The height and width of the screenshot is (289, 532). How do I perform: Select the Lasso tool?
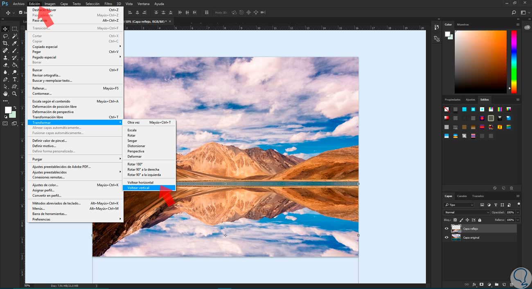[x=6, y=36]
